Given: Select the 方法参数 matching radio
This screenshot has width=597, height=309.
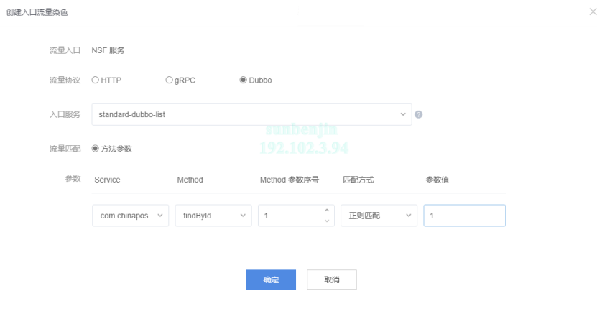Looking at the screenshot, I should (x=95, y=149).
